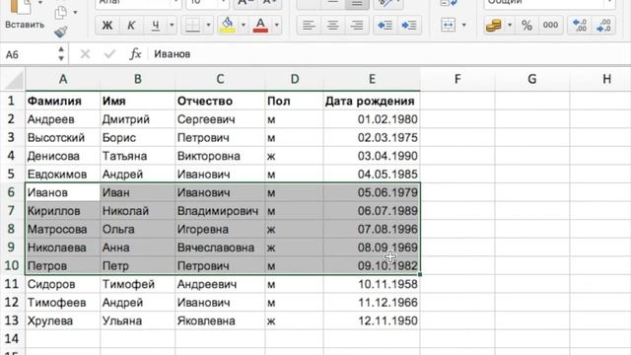Apply the yellow fill color bucket
631x355 pixels.
pyautogui.click(x=228, y=25)
